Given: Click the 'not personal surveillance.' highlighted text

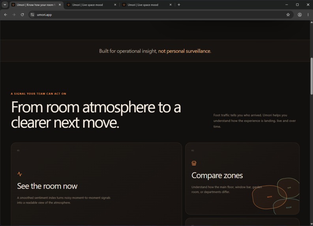Looking at the screenshot, I should 185,51.
